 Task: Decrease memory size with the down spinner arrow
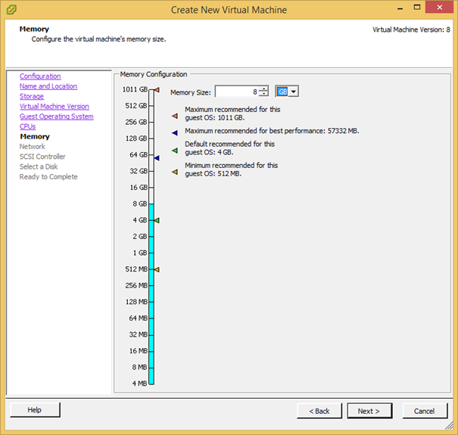tap(263, 94)
